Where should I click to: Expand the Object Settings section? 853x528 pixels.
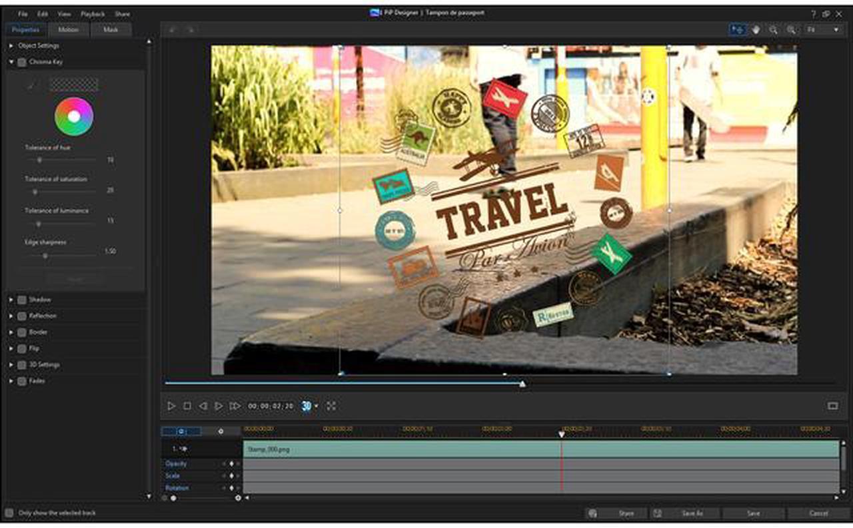[x=11, y=46]
